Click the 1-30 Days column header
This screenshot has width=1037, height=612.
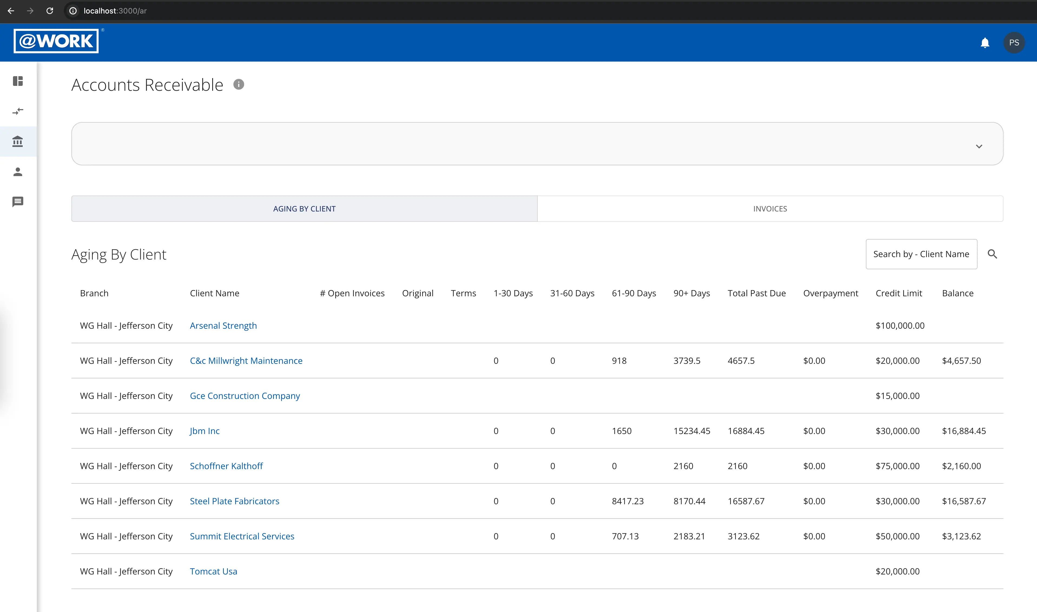(513, 293)
